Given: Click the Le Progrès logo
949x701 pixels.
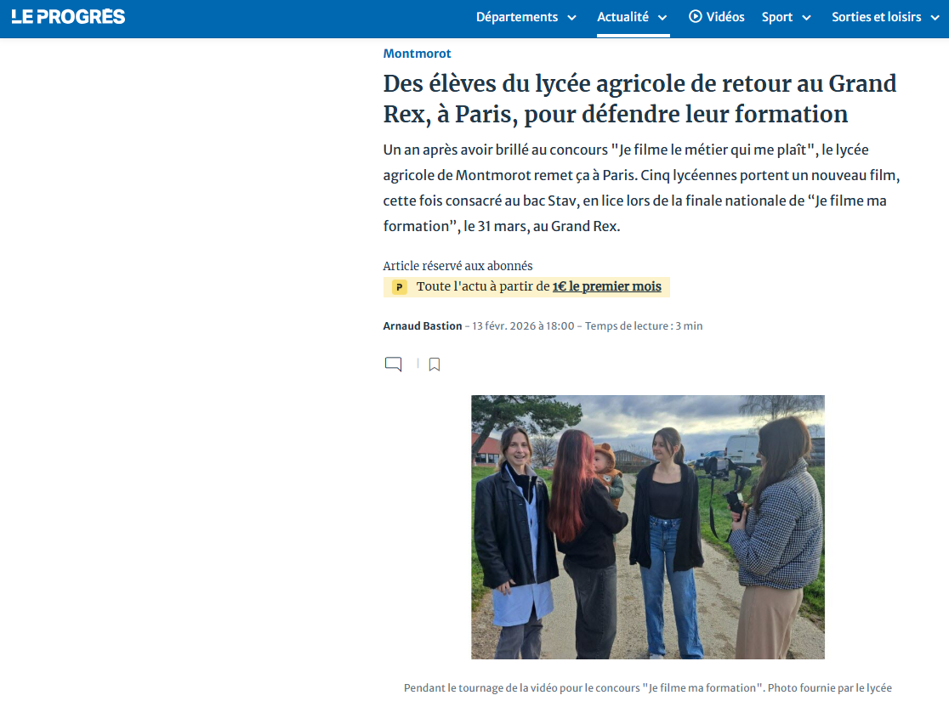Looking at the screenshot, I should click(x=68, y=17).
